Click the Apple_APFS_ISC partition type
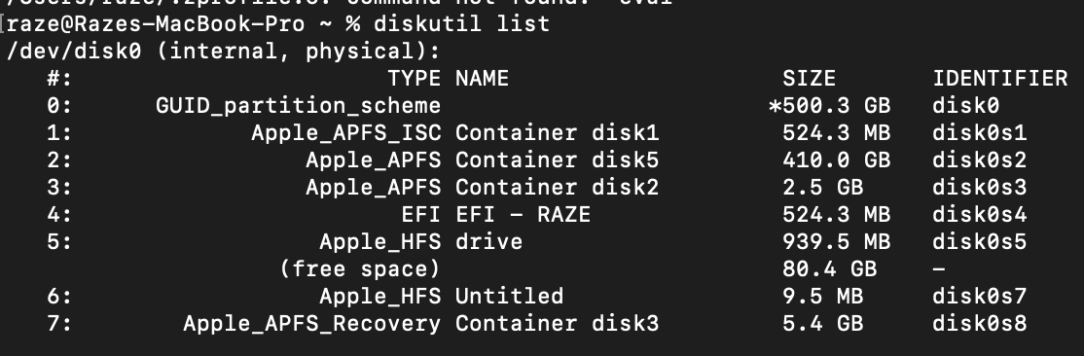This screenshot has height=356, width=1084. pos(345,132)
